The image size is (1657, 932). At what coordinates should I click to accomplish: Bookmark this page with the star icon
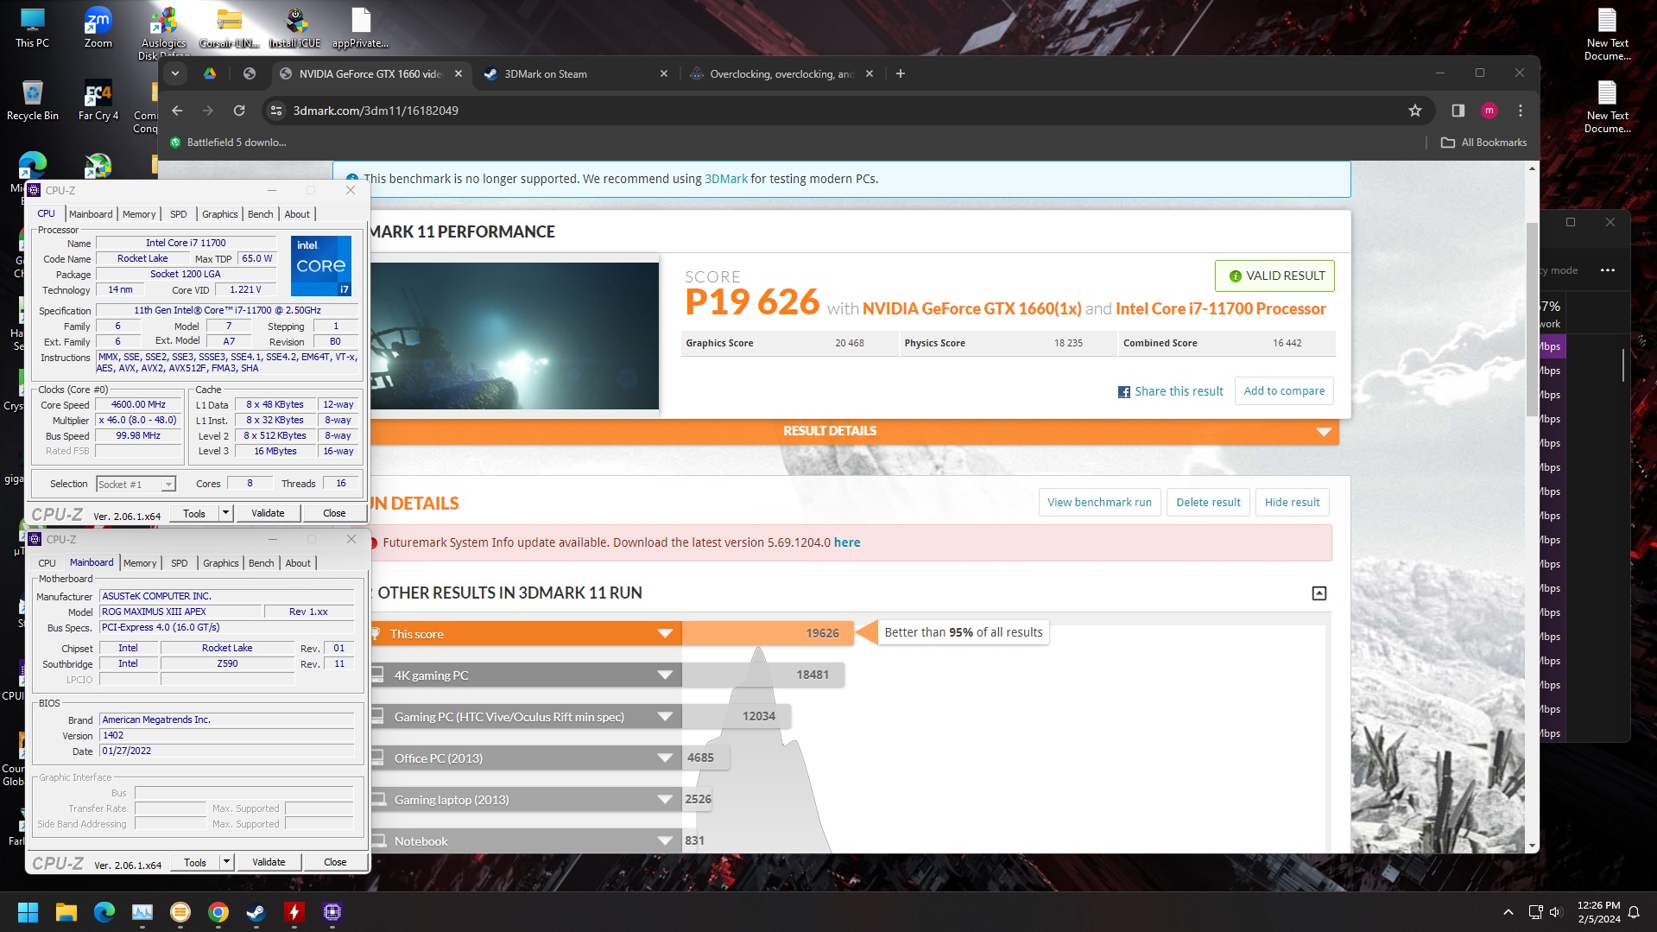pyautogui.click(x=1414, y=111)
